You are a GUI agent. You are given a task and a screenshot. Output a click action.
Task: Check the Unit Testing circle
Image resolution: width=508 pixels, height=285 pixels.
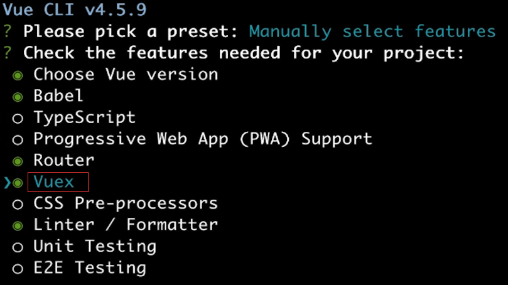click(x=18, y=247)
